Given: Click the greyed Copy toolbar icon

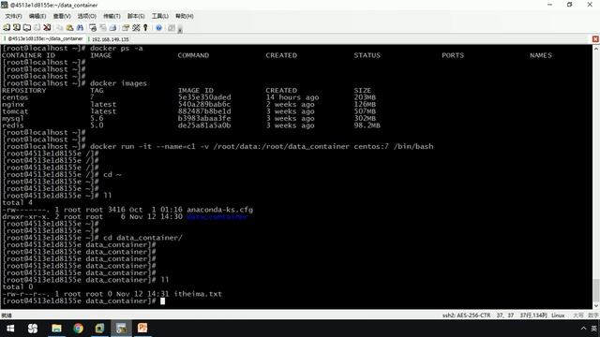Looking at the screenshot, I should [x=60, y=27].
